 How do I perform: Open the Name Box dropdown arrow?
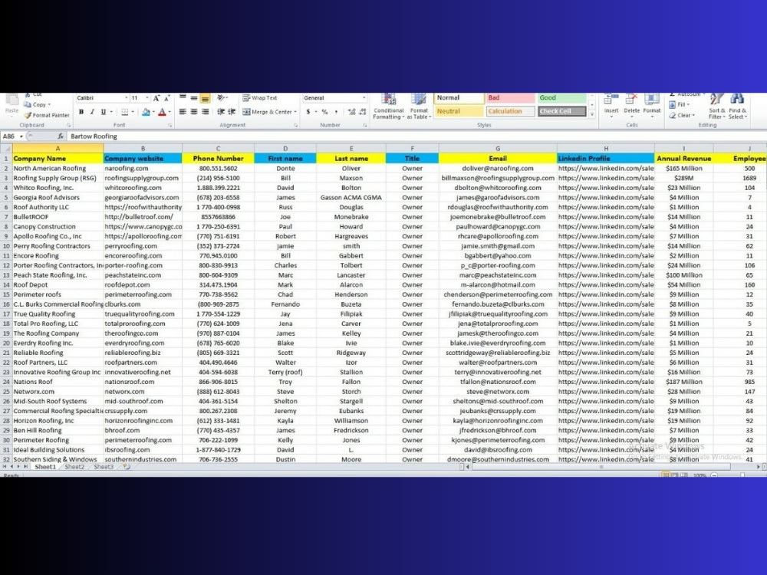21,136
